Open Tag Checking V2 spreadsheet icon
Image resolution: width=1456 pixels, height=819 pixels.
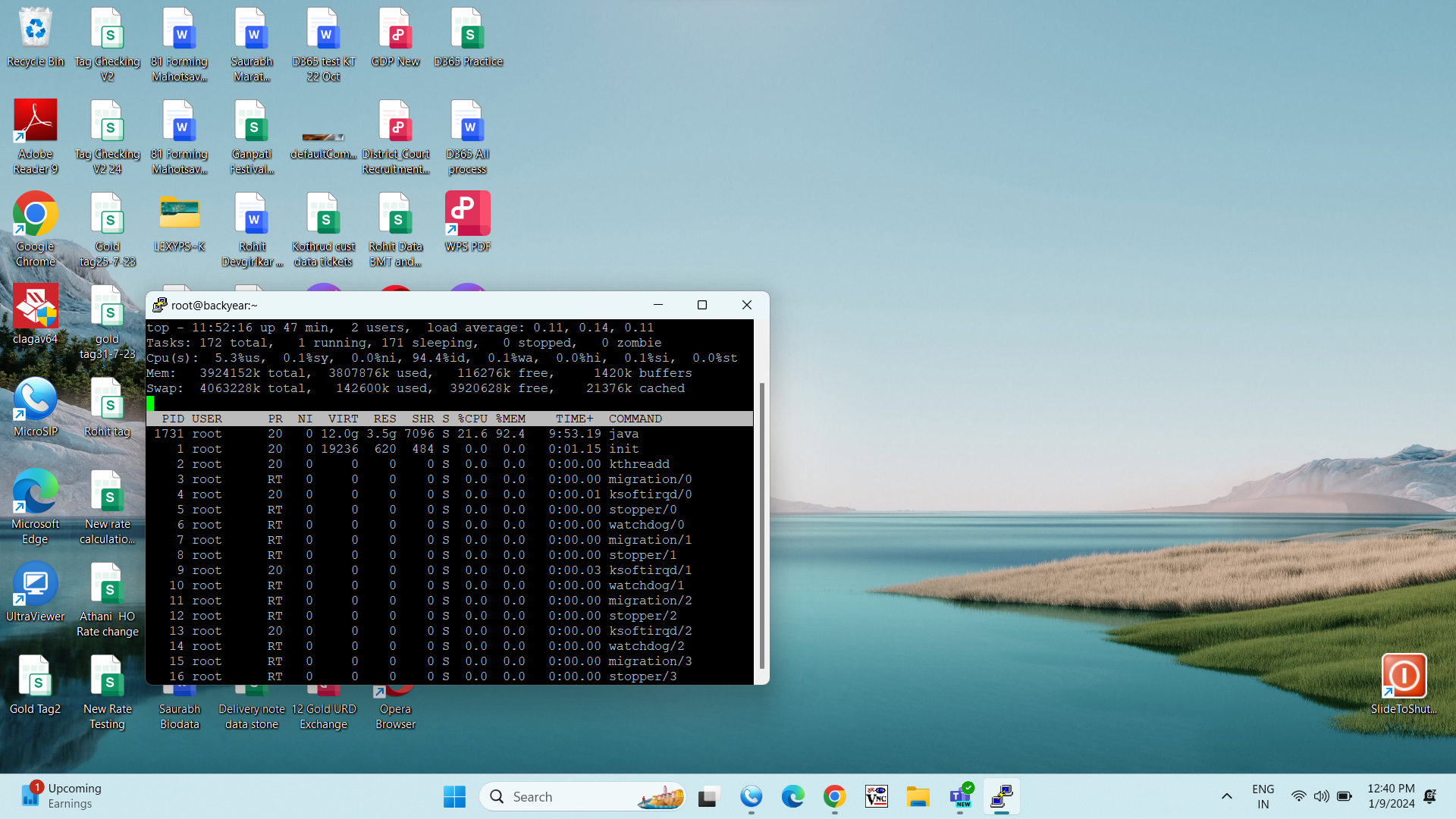(x=108, y=45)
